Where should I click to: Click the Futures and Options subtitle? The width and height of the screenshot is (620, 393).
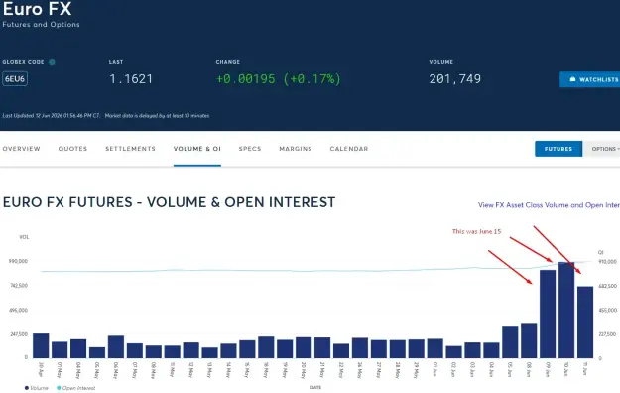41,25
